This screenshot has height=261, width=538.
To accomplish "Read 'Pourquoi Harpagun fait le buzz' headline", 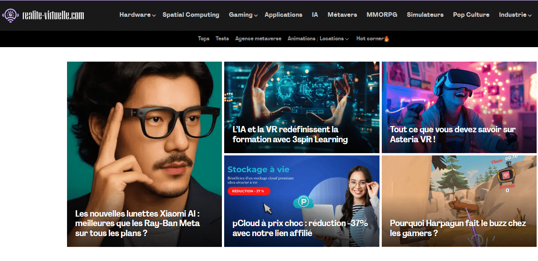I will click(458, 228).
